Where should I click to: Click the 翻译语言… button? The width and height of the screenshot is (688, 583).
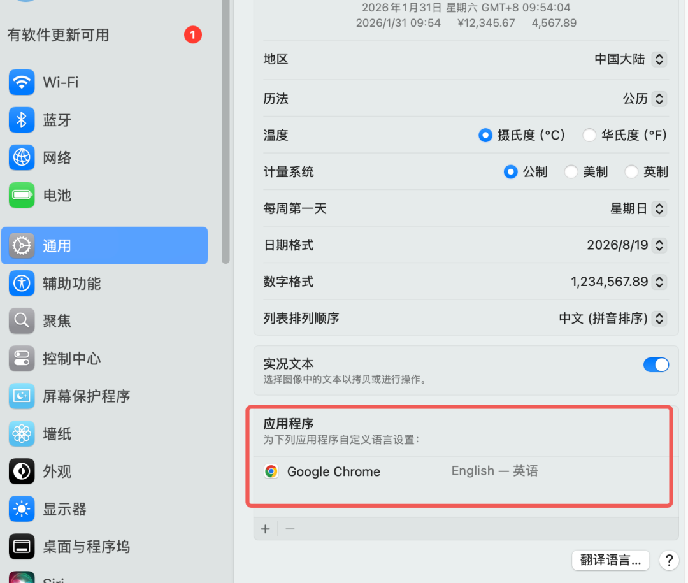click(610, 560)
